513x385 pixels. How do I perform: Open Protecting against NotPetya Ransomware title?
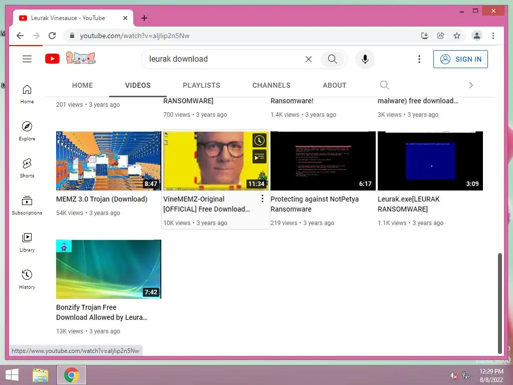315,204
